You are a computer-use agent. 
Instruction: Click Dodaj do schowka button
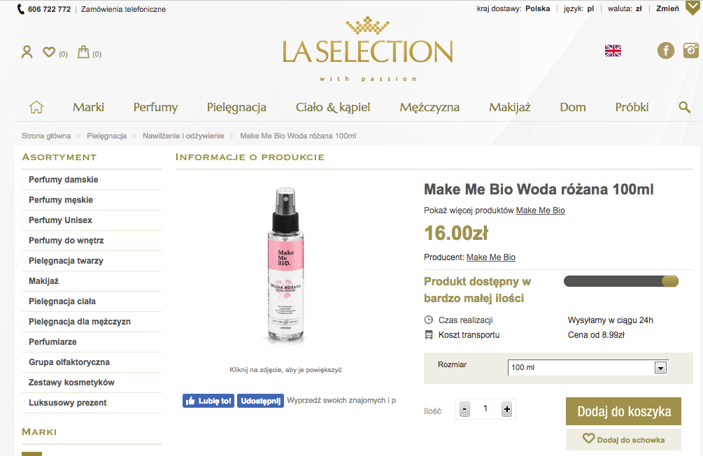pos(624,439)
